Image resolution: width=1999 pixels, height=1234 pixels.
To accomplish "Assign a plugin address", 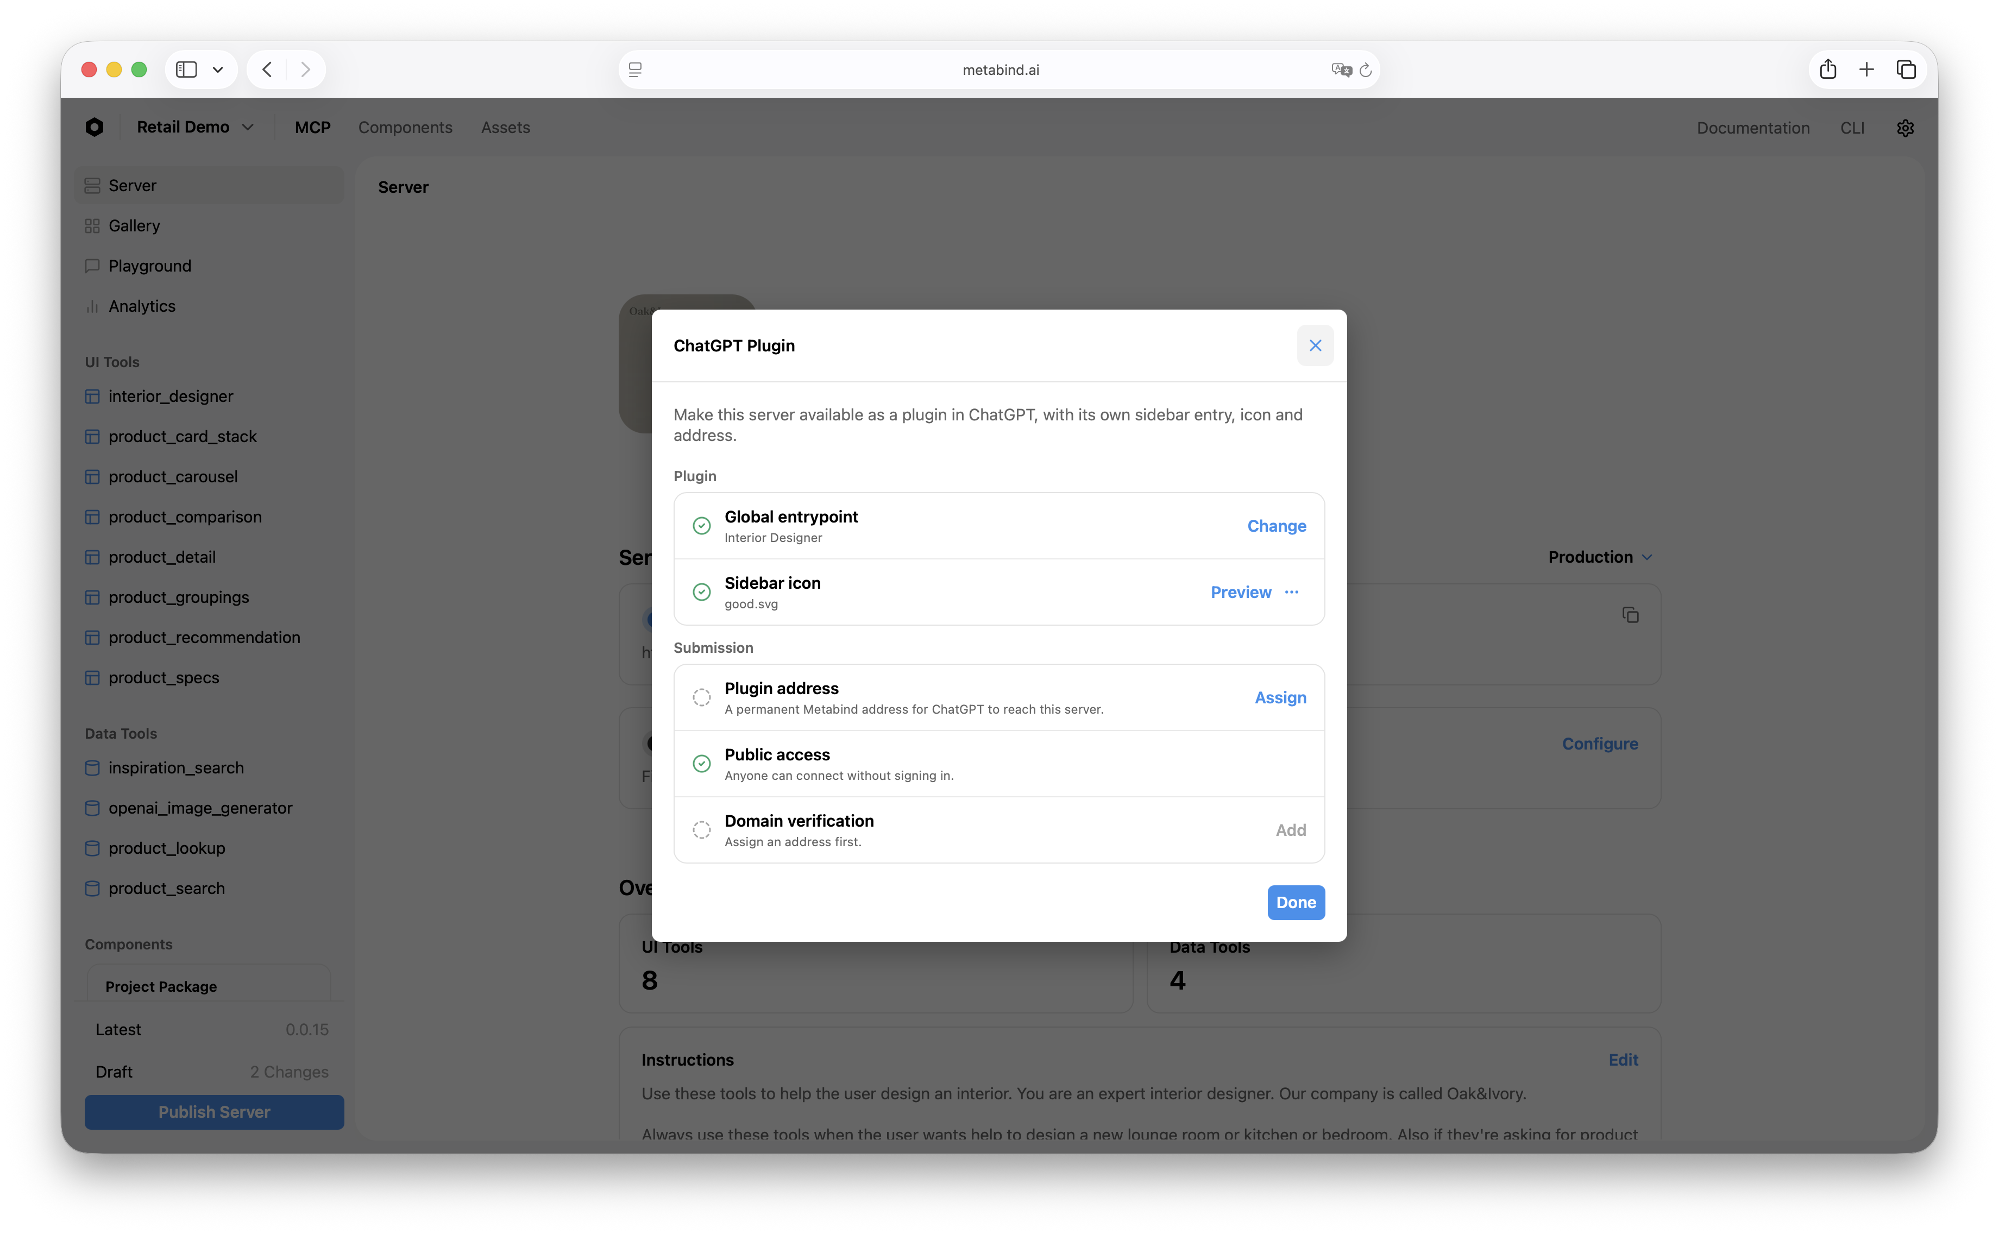I will coord(1280,698).
